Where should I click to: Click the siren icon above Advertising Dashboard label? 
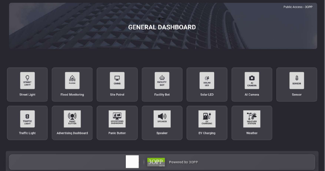pos(72,119)
